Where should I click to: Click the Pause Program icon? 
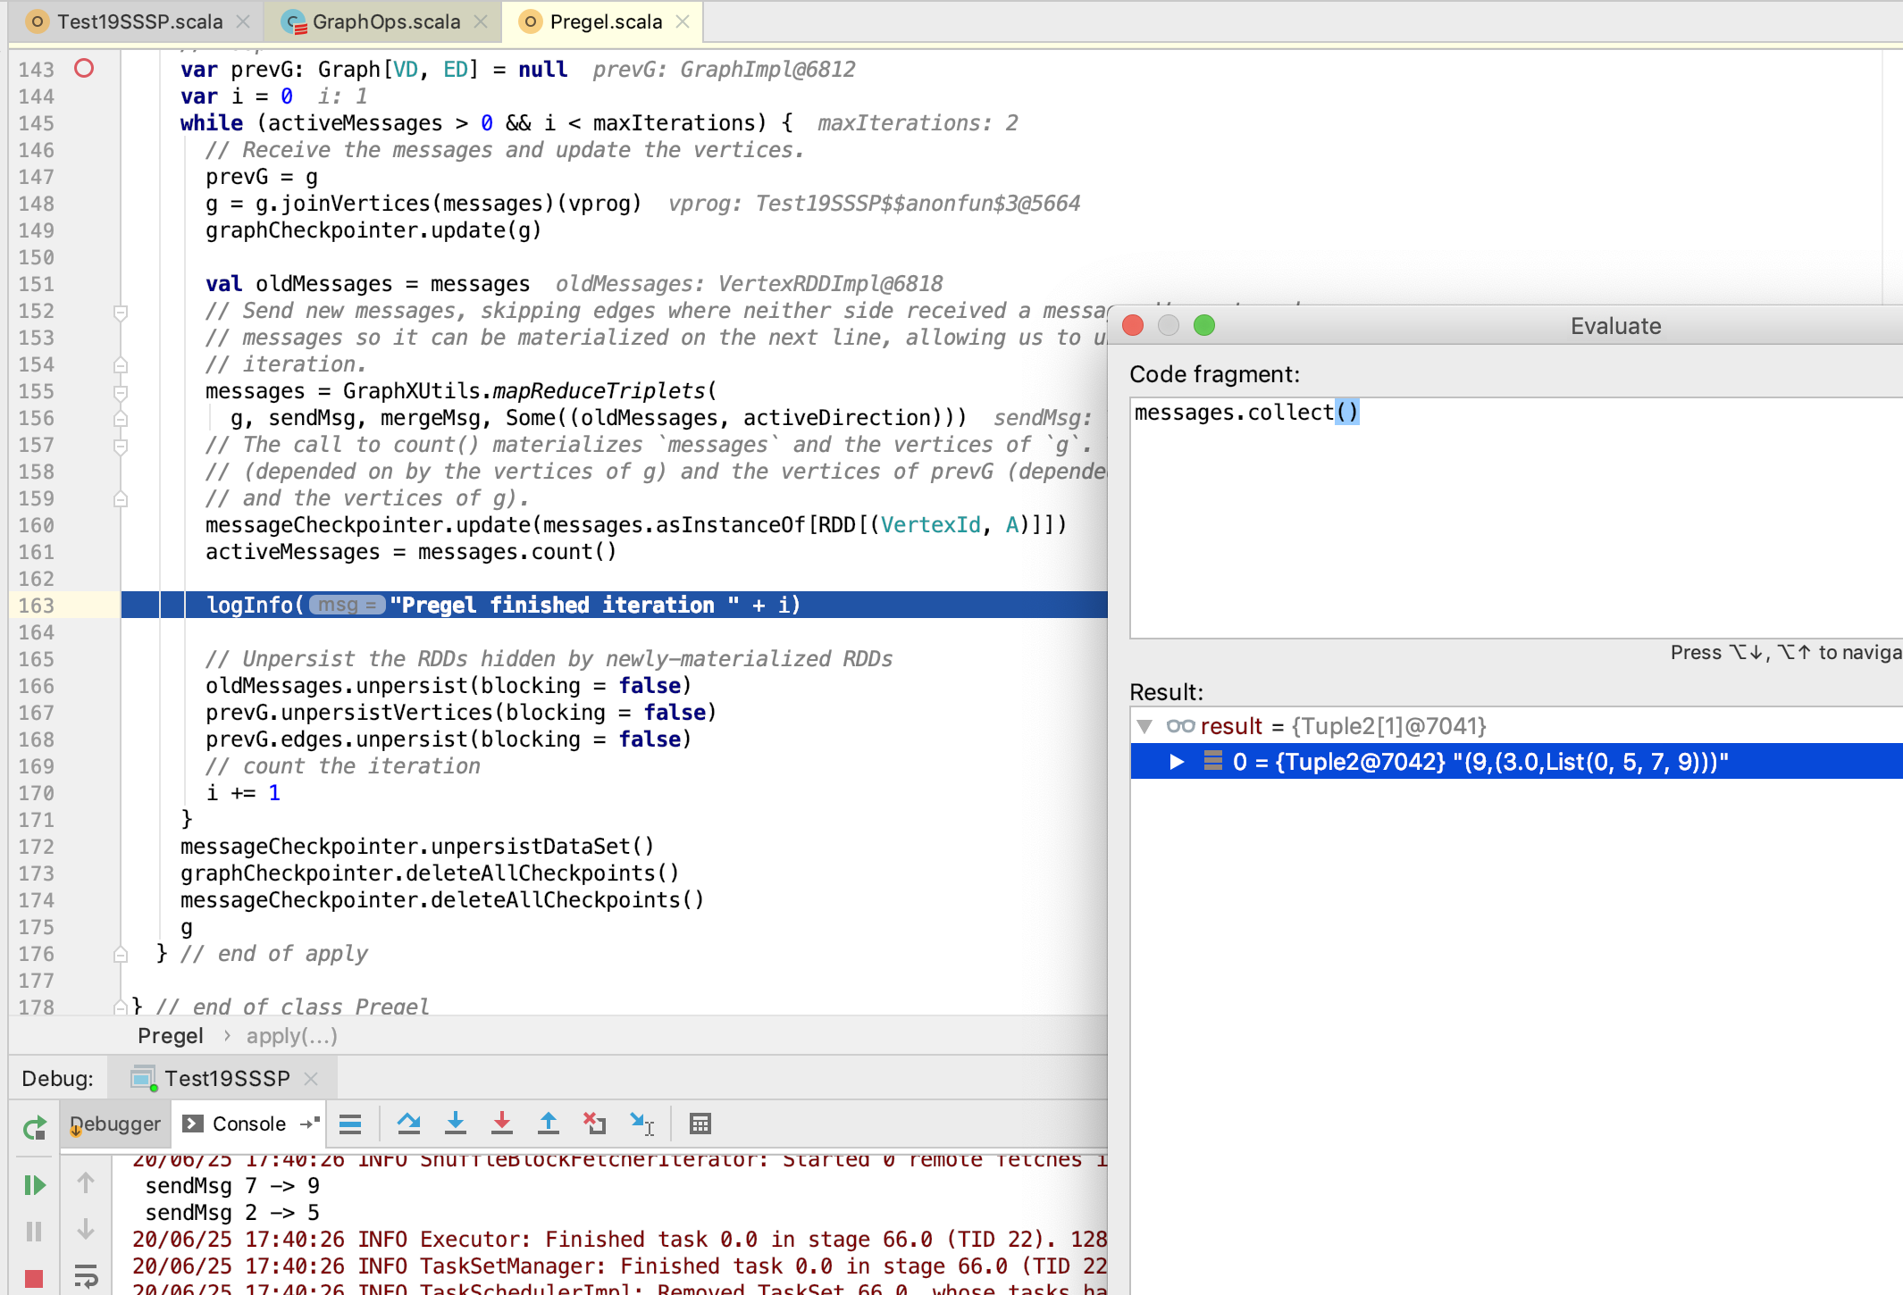[34, 1232]
